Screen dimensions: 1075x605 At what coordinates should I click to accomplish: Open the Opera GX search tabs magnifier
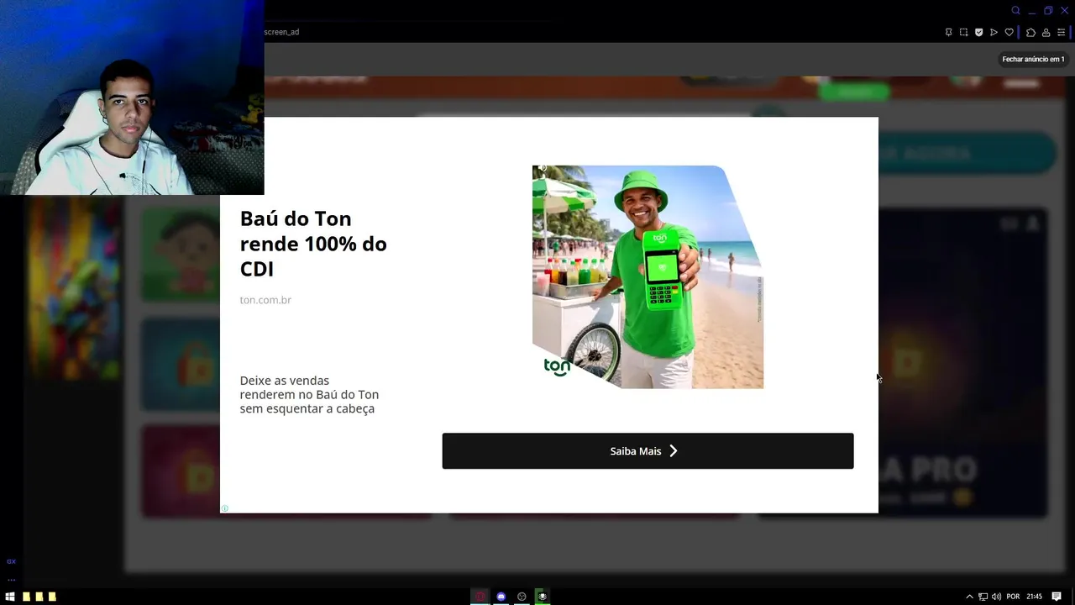(1015, 11)
